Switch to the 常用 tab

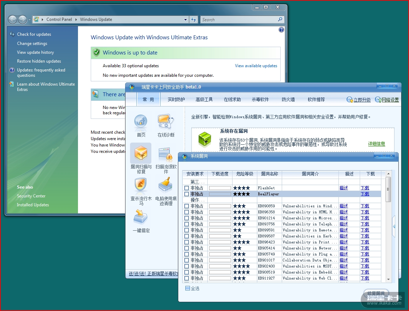click(x=148, y=99)
